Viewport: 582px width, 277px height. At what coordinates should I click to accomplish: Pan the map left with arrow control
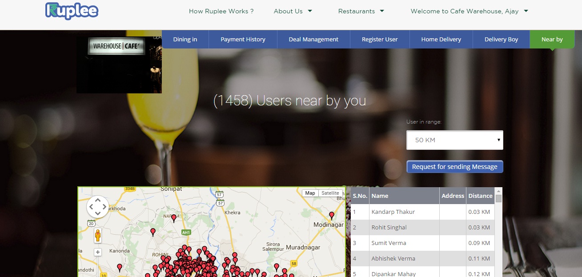[91, 207]
